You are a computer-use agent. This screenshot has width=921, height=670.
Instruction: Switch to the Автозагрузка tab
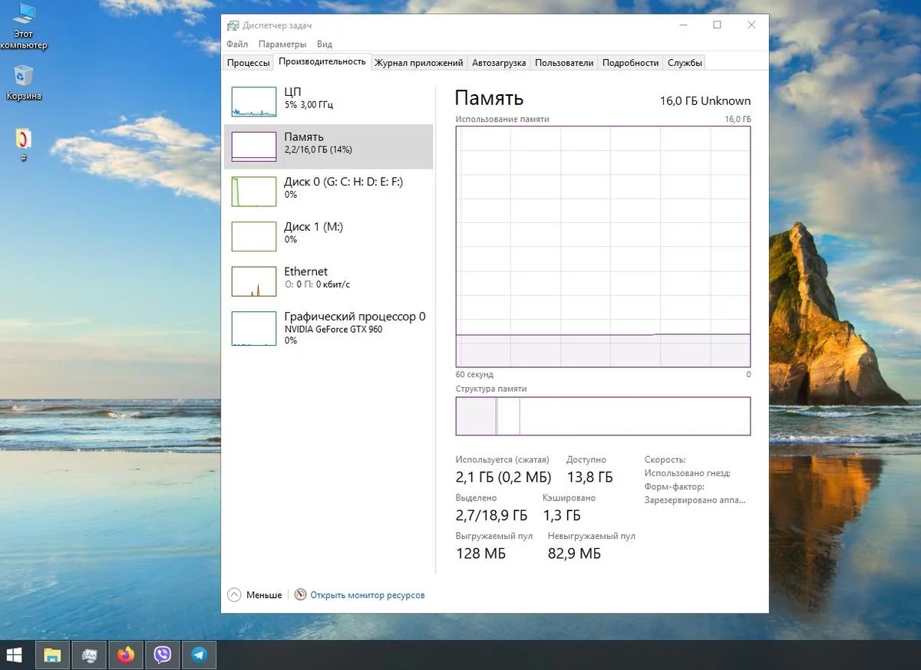(x=499, y=63)
